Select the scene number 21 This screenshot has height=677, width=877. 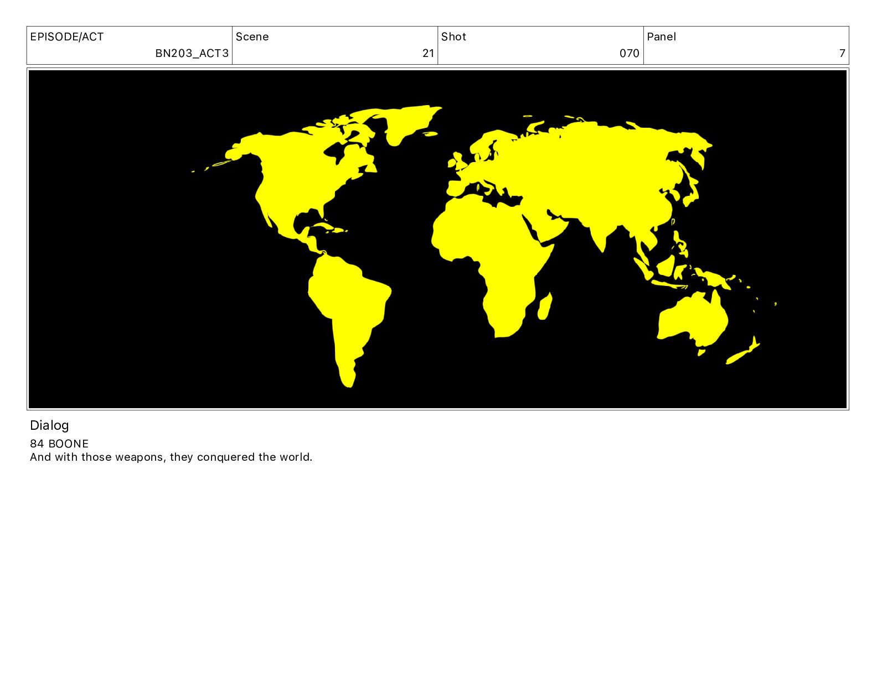(428, 53)
